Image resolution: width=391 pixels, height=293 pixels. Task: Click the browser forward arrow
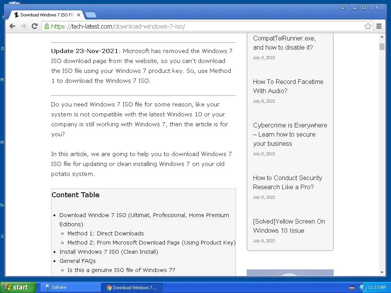click(x=23, y=26)
